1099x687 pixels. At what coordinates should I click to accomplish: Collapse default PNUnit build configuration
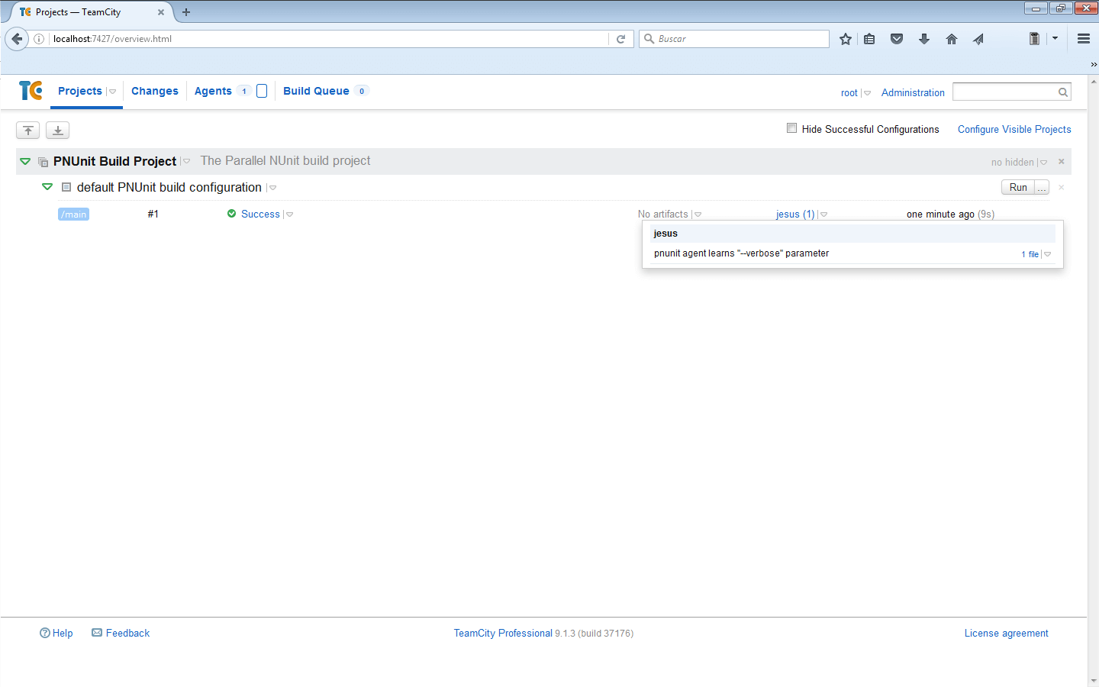pos(47,187)
